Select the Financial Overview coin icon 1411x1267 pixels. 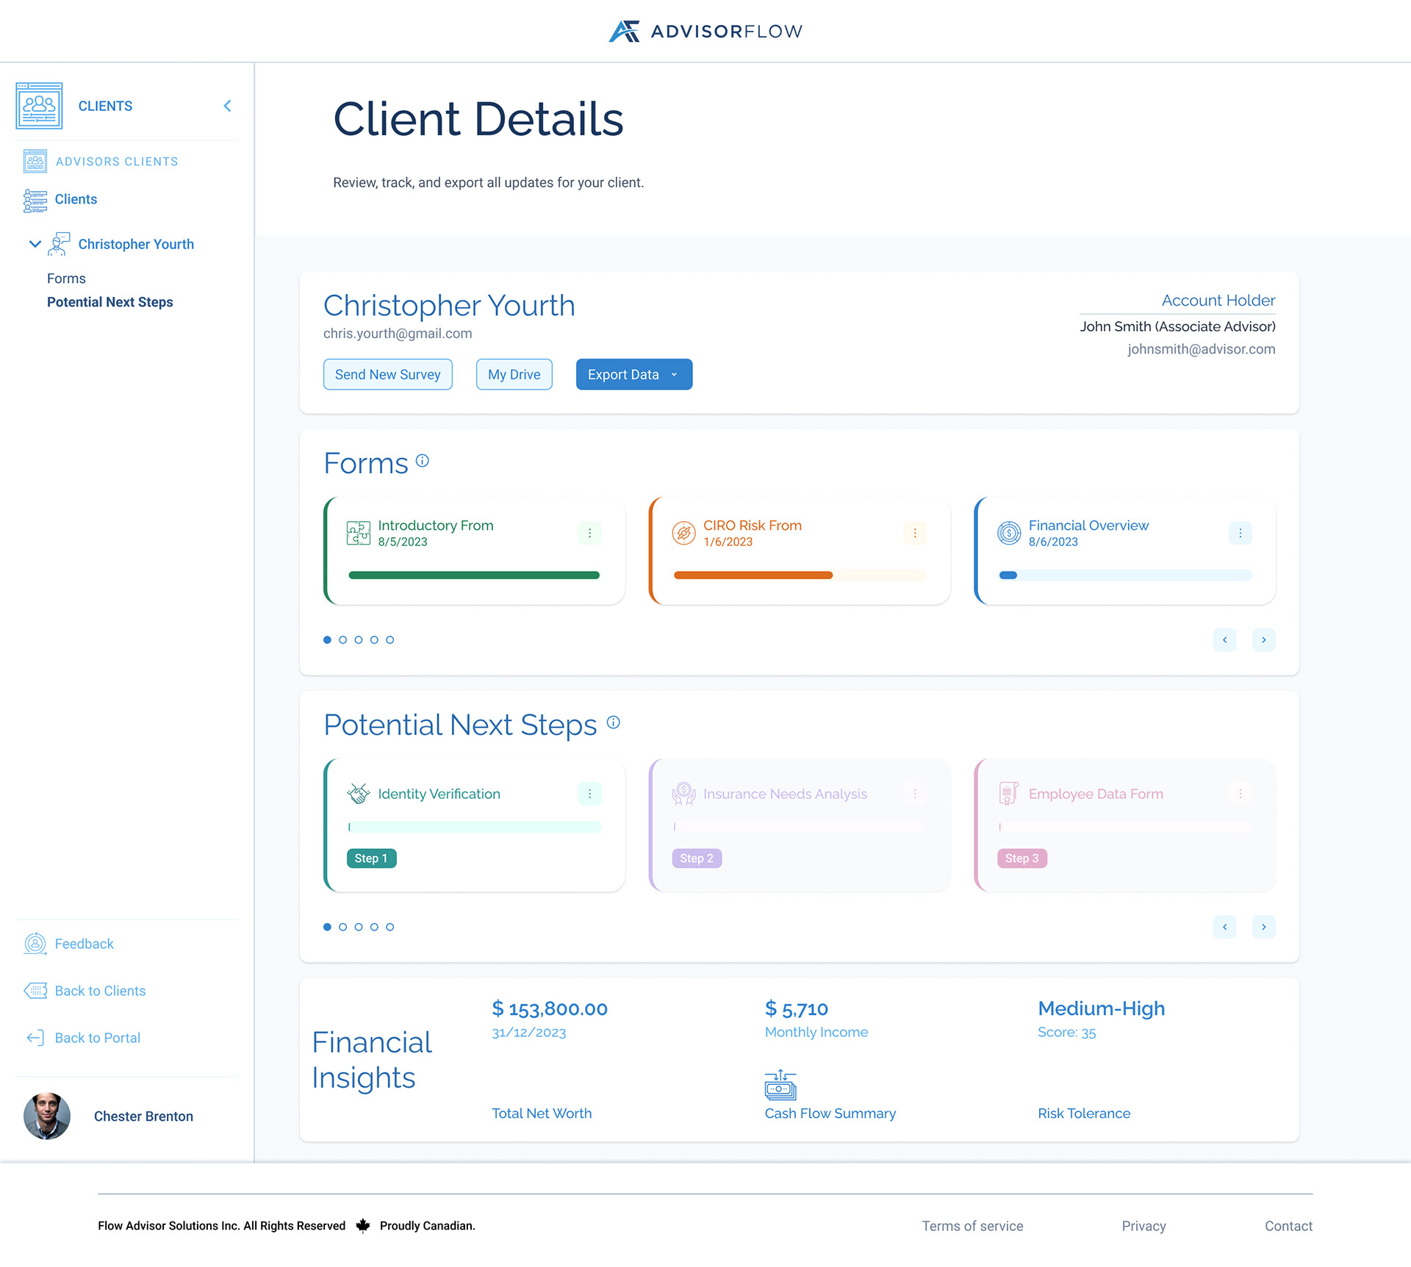click(1008, 533)
